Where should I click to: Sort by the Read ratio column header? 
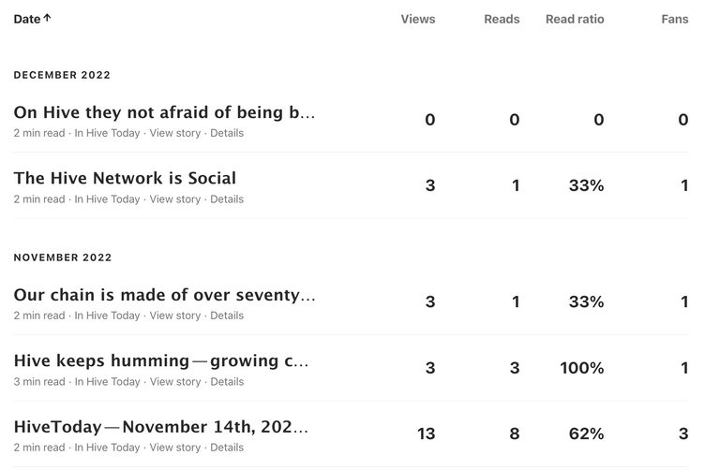[x=575, y=19]
